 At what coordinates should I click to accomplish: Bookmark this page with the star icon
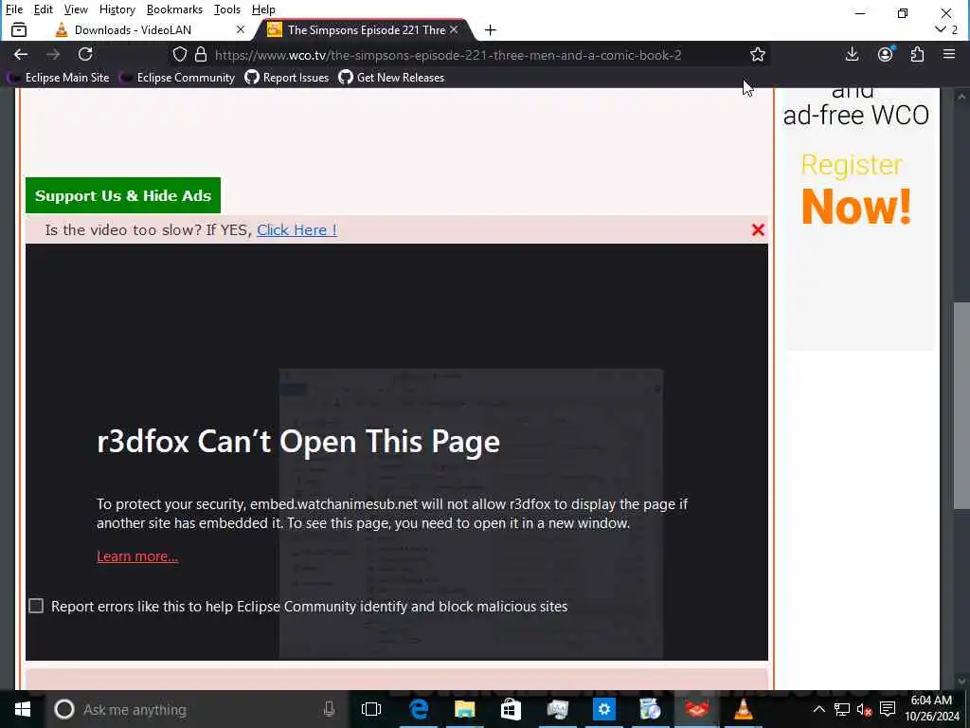coord(757,54)
